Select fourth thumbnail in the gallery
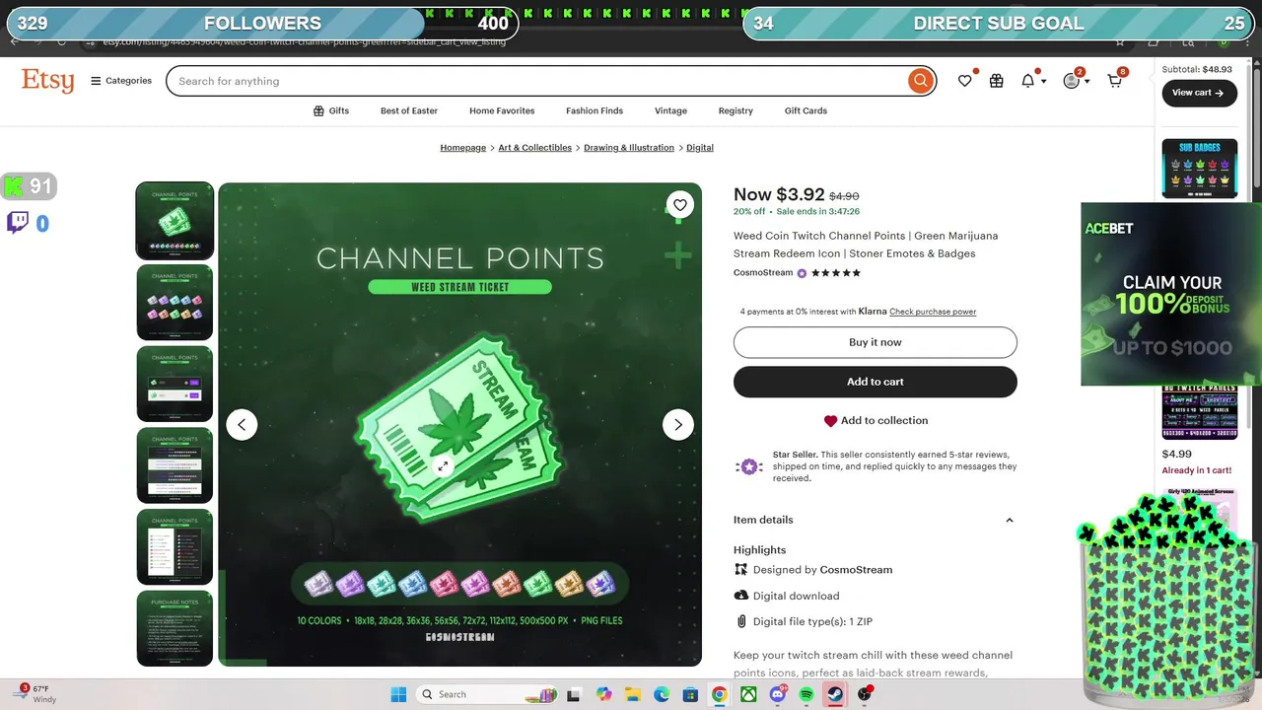This screenshot has height=710, width=1262. 175,465
